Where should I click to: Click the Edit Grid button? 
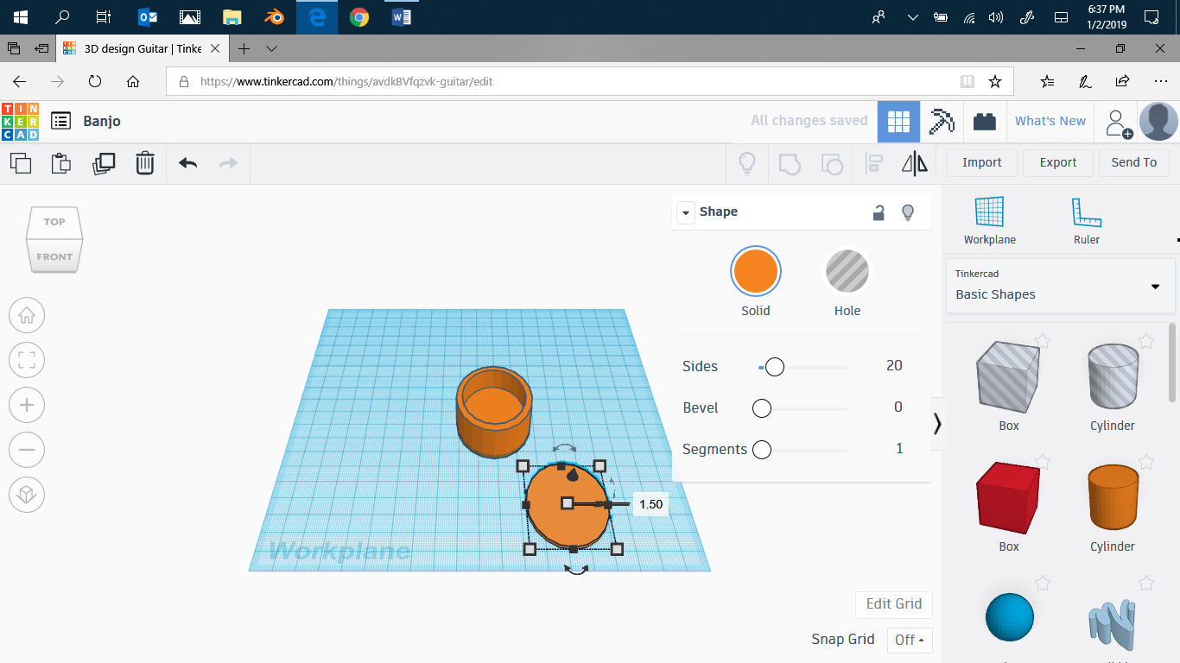(894, 604)
